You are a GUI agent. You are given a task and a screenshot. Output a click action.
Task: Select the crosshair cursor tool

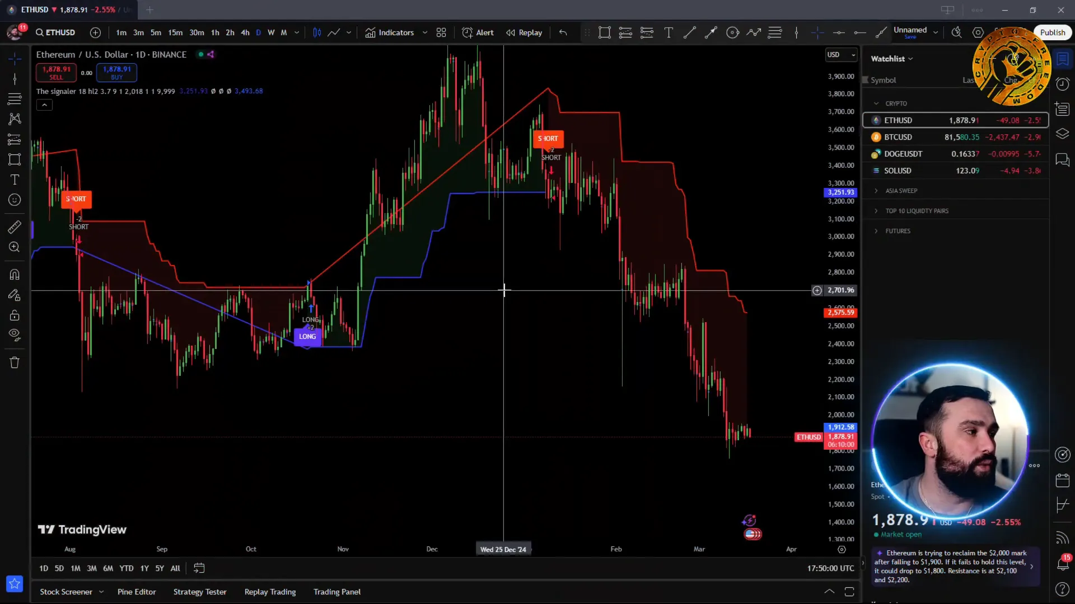[x=15, y=58]
